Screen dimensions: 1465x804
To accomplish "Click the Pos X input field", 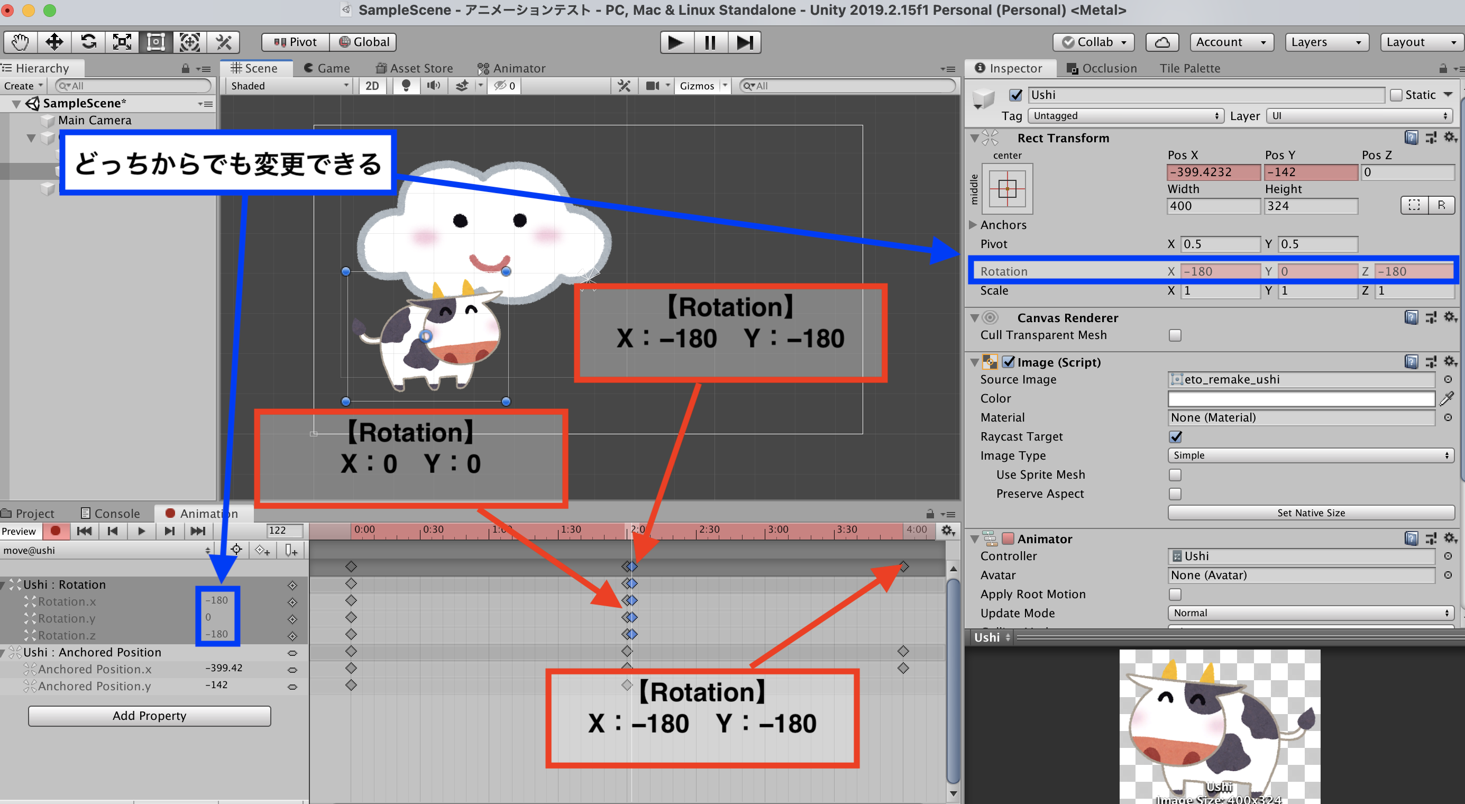I will (x=1214, y=172).
